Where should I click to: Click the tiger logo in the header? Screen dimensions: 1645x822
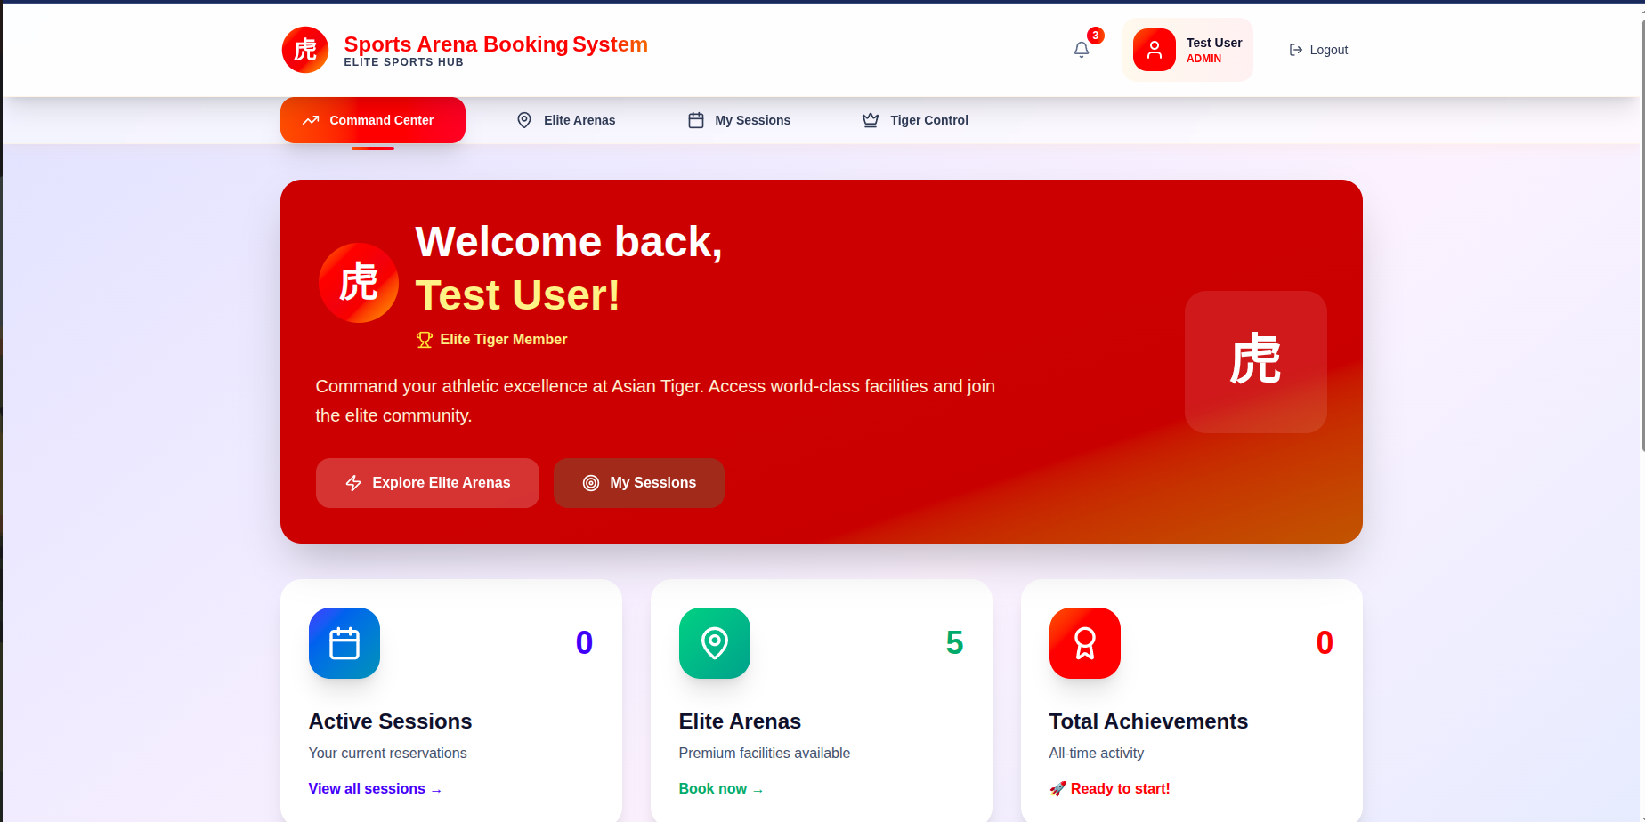tap(305, 50)
